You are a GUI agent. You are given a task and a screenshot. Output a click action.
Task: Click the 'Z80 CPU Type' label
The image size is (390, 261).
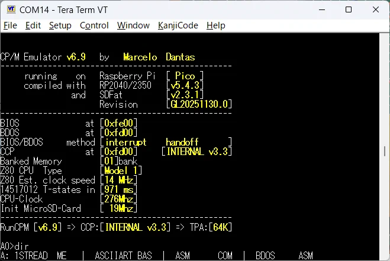tap(31, 170)
